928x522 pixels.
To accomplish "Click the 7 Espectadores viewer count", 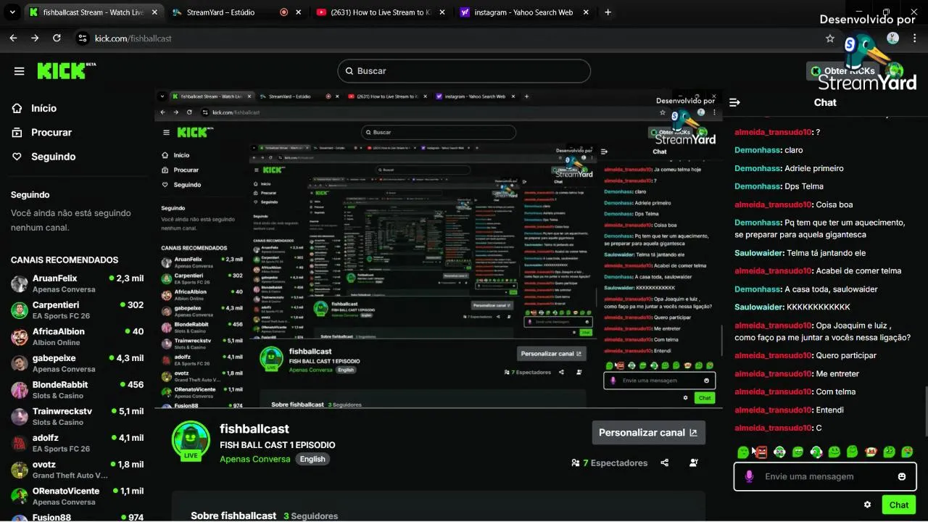I will [x=609, y=463].
